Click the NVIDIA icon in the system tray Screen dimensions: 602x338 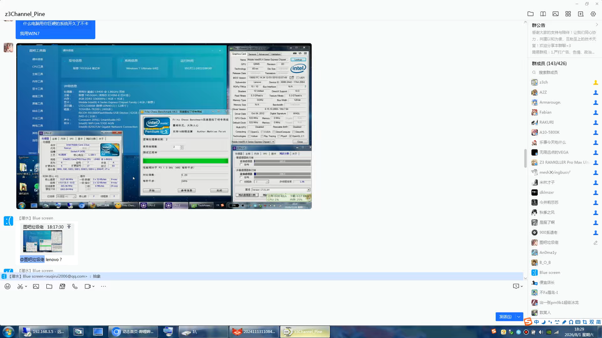pyautogui.click(x=549, y=332)
